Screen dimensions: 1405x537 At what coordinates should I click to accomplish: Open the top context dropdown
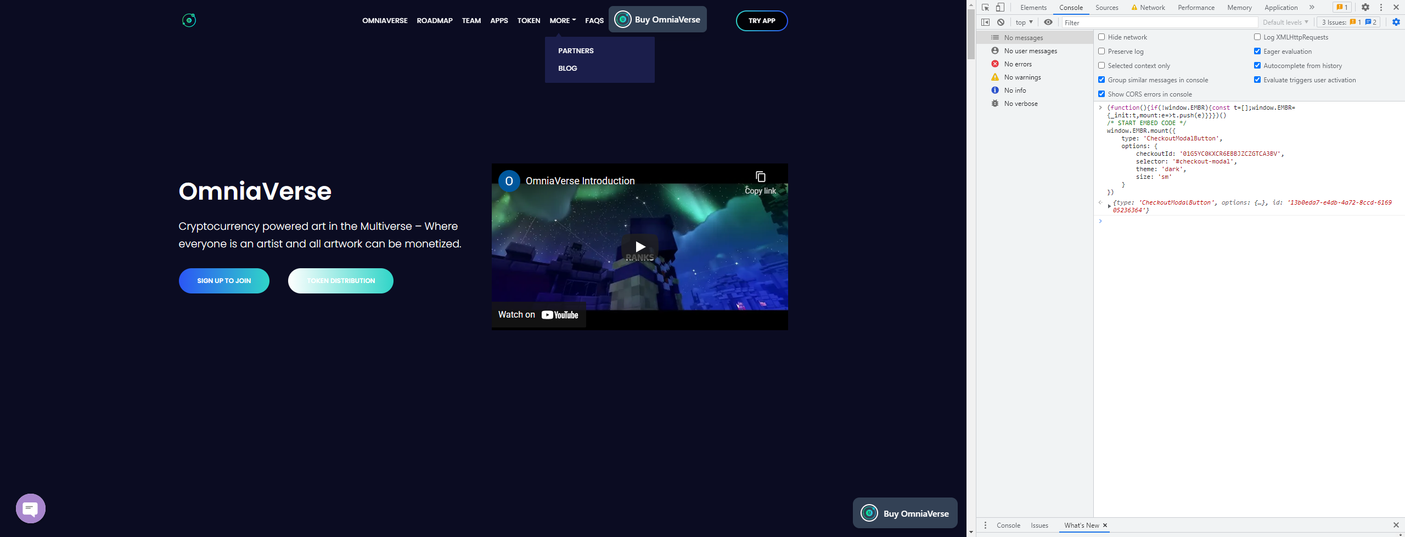[1024, 22]
